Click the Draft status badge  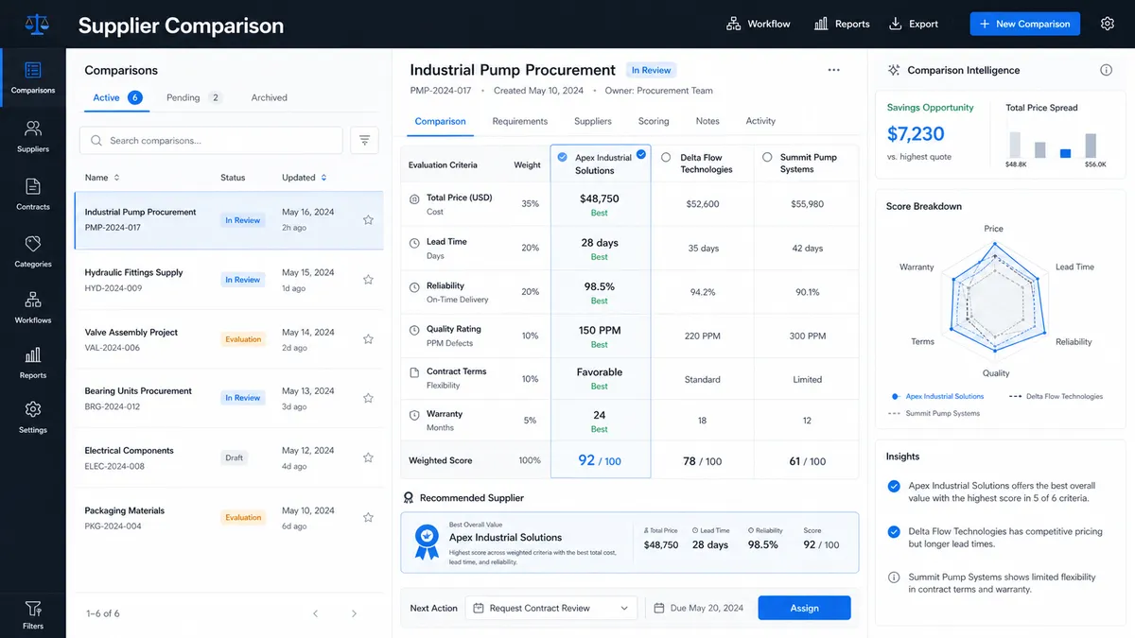point(234,457)
